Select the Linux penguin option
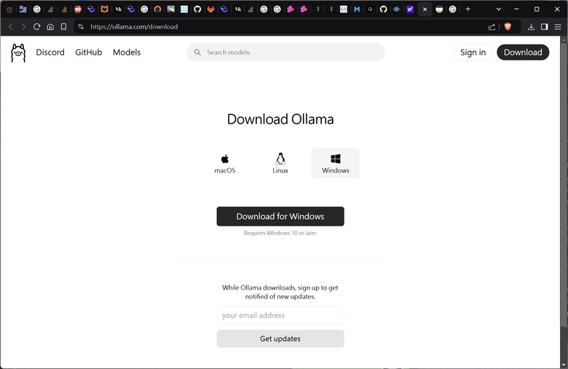568x369 pixels. coord(280,163)
